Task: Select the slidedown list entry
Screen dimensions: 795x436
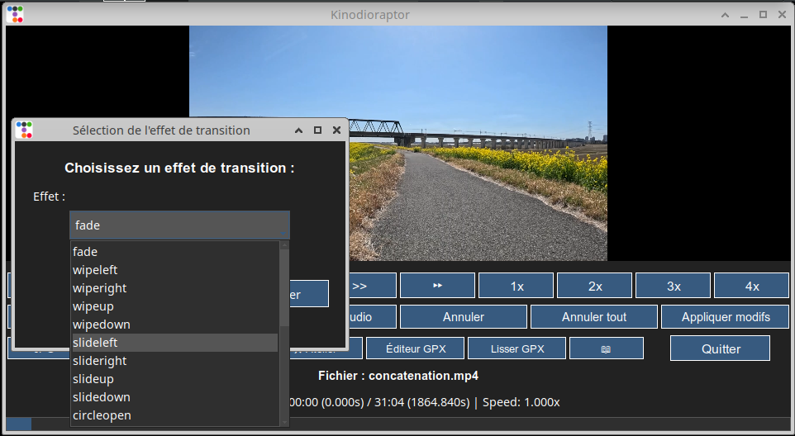Action: point(174,397)
